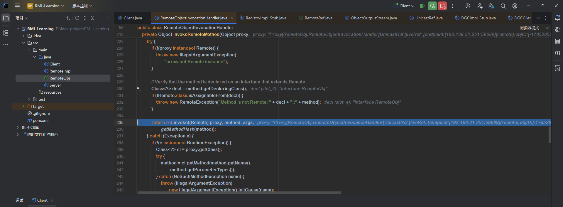The image size is (563, 207).
Task: Click the Search Everywhere magnifier icon
Action: 503,6
